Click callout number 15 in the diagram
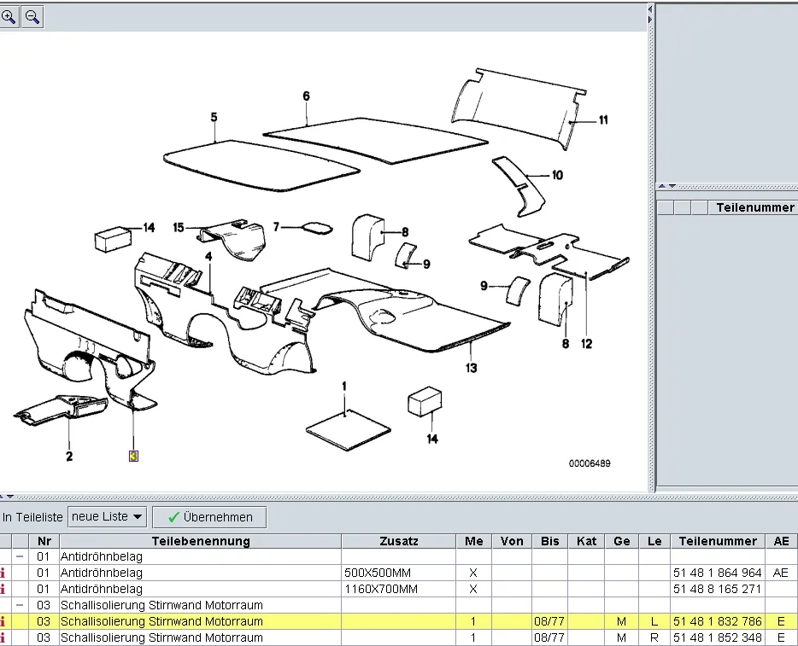 pyautogui.click(x=179, y=227)
